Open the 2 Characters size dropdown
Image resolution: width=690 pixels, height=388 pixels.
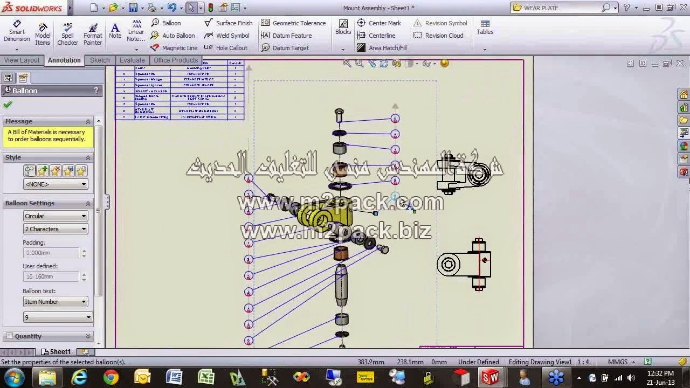[56, 229]
